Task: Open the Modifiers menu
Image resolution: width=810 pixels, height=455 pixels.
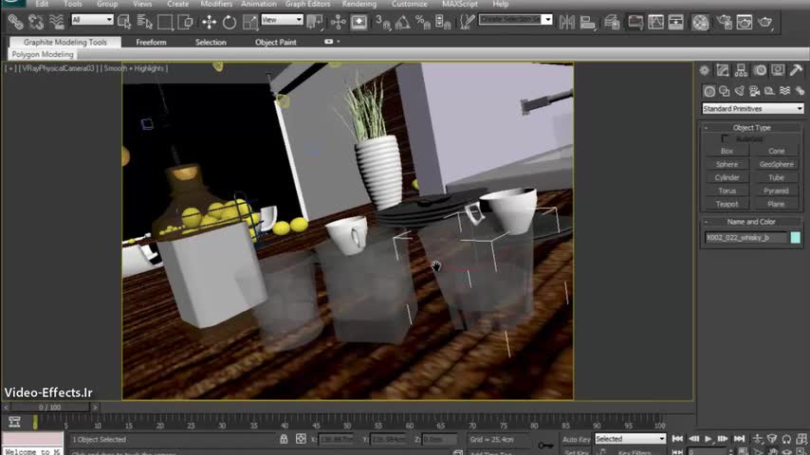Action: (x=216, y=4)
